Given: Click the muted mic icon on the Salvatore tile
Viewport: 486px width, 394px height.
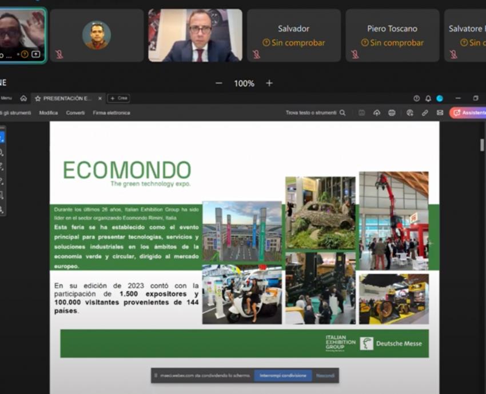Looking at the screenshot, I should tap(453, 54).
